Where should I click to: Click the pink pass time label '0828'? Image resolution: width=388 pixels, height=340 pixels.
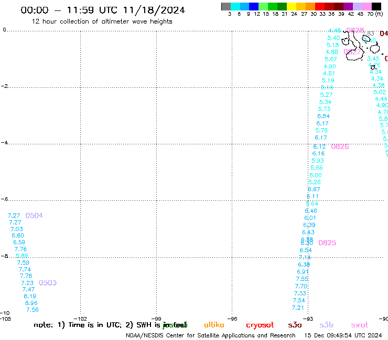[x=355, y=30]
